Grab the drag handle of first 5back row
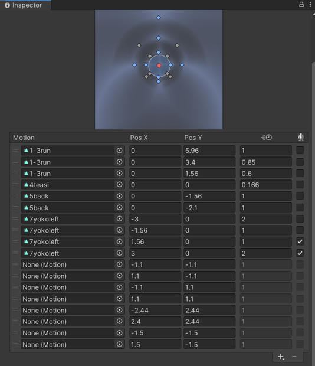The image size is (315, 366). pos(15,196)
